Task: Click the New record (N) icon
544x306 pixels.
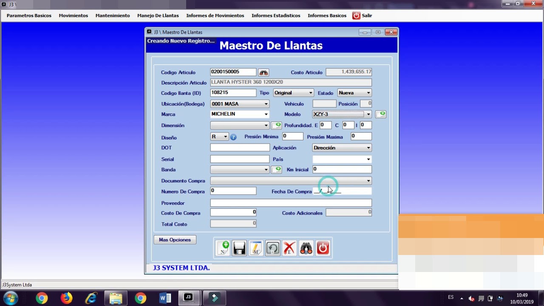Action: pyautogui.click(x=223, y=248)
